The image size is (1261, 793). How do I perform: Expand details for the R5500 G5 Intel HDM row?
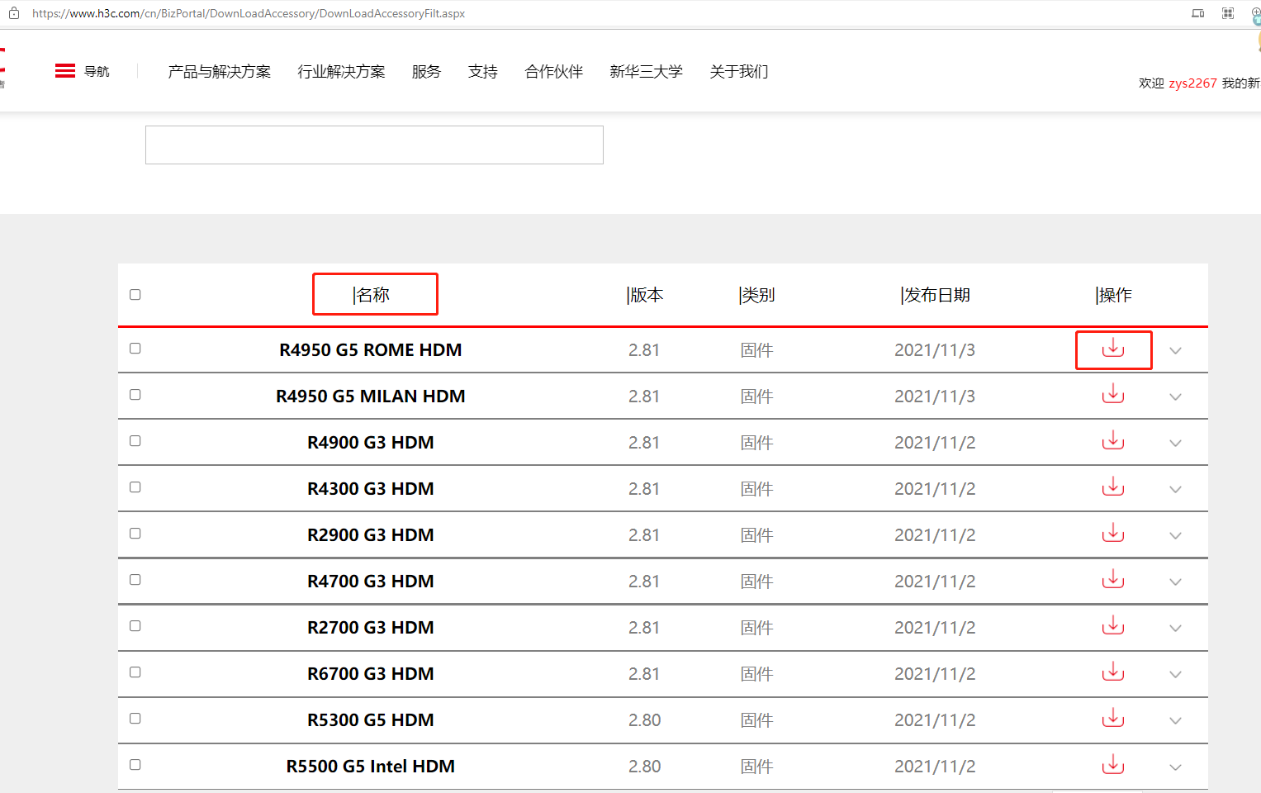pos(1176,767)
